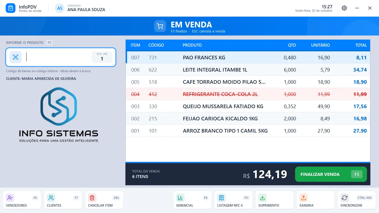Screen dimensions: 379x213
Task: Click the Sincronizar refresh arrows icon
Action: tap(345, 198)
